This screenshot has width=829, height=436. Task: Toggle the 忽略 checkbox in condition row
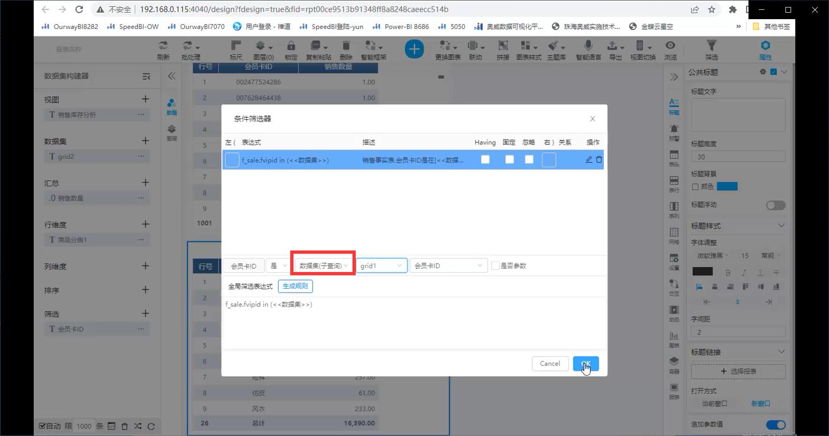[529, 160]
